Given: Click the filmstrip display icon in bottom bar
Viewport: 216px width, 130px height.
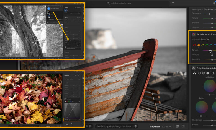Looking at the screenshot, I should point(177,126).
